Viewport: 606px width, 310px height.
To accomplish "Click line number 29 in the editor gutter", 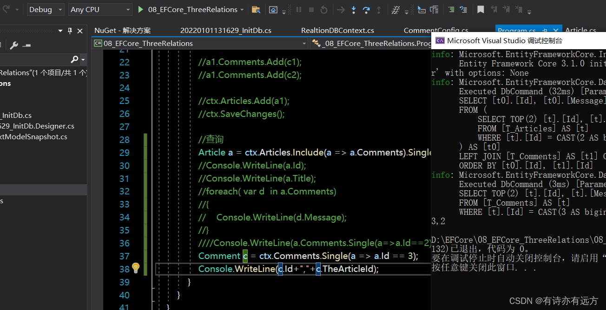I will click(124, 153).
